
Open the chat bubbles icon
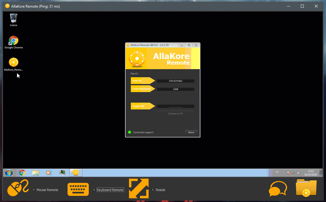coord(278,189)
